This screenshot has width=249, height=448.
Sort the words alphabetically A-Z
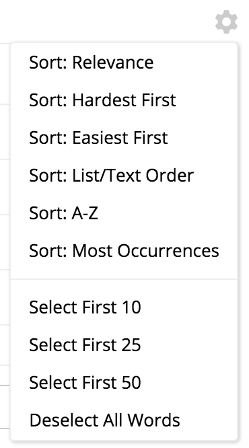(124, 213)
